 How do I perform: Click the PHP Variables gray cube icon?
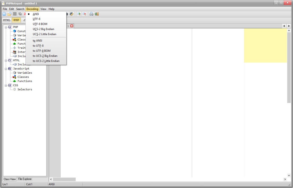pos(15,35)
